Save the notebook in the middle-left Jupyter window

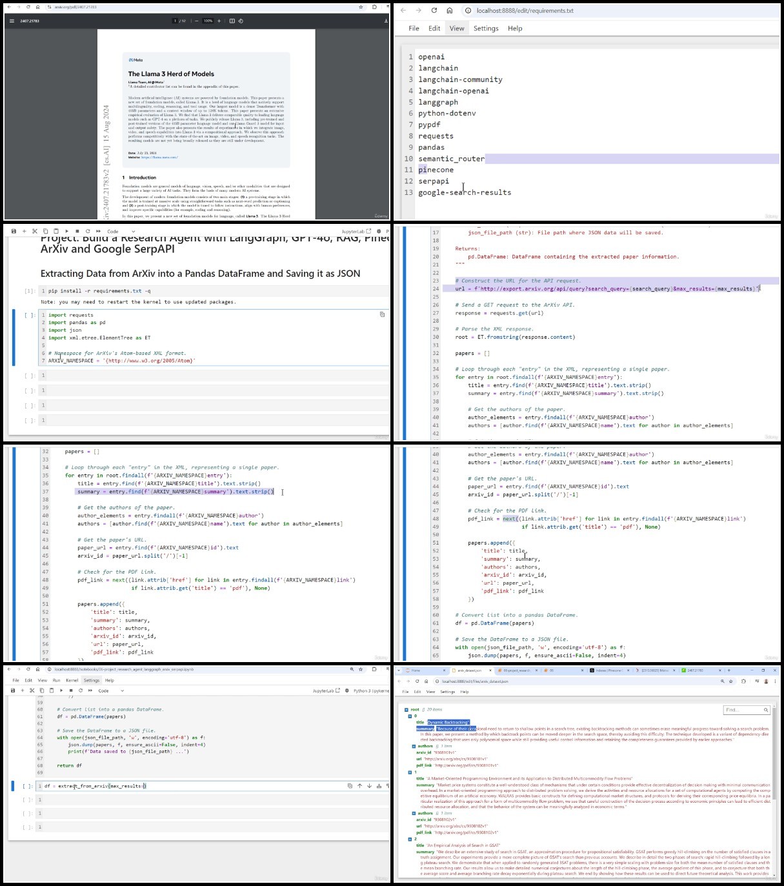coord(14,231)
